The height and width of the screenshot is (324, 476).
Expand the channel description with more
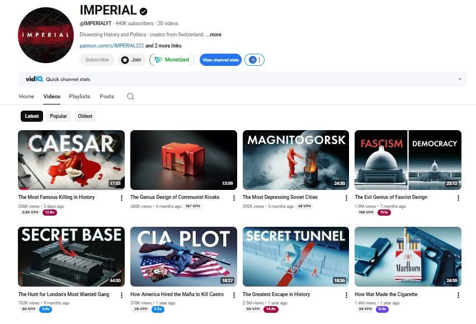pos(213,34)
